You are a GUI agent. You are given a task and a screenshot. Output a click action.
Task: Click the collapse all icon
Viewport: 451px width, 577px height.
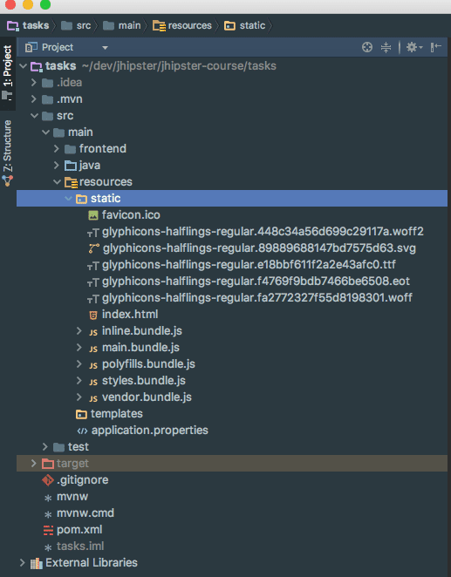point(386,47)
